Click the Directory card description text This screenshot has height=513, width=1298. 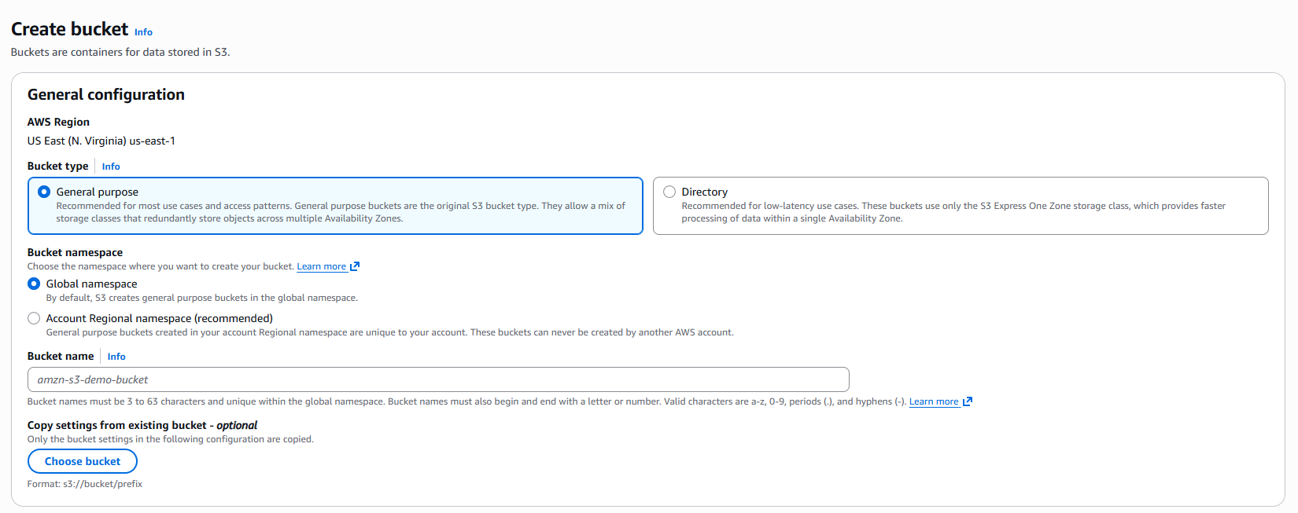[x=953, y=212]
